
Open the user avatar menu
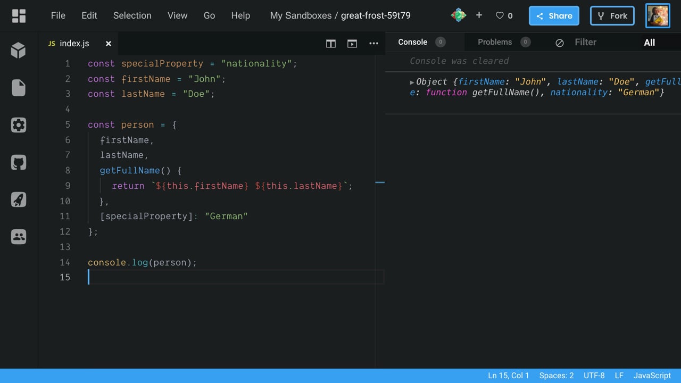[x=658, y=16]
